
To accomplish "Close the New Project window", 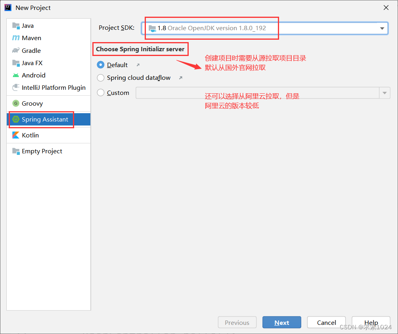I will (x=386, y=8).
